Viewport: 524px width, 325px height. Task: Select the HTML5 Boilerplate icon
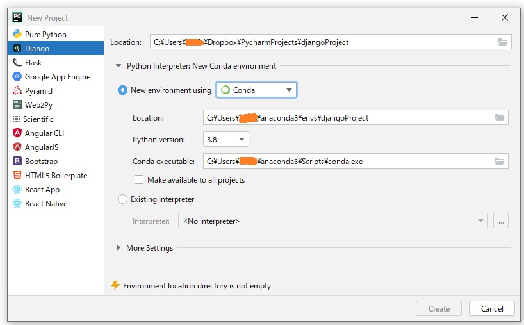click(x=17, y=175)
